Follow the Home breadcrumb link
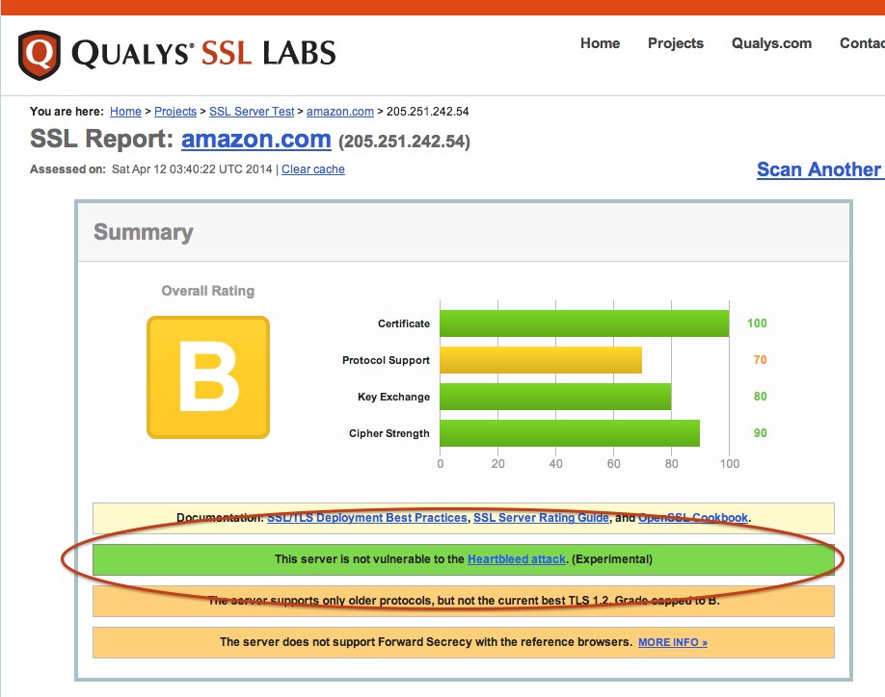 tap(125, 112)
